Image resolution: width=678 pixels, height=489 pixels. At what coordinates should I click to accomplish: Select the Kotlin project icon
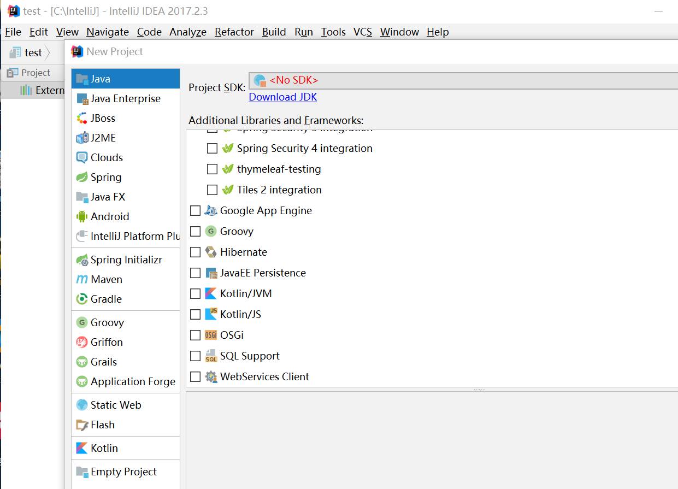tap(82, 448)
